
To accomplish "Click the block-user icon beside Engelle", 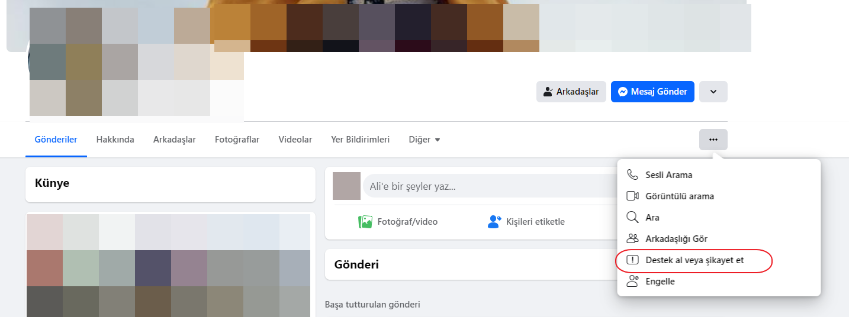I will pyautogui.click(x=633, y=282).
